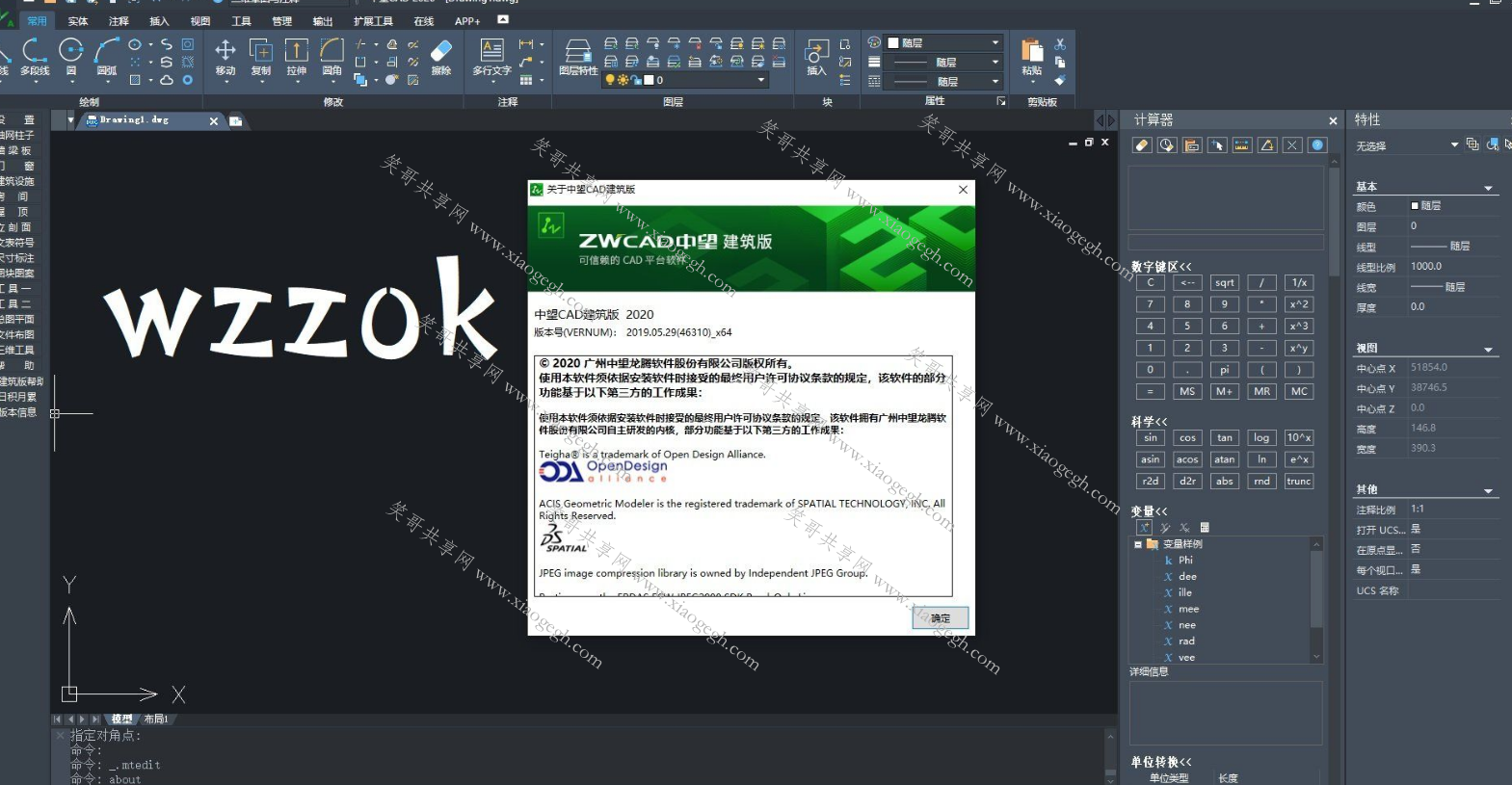Image resolution: width=1512 pixels, height=785 pixels.
Task: Collapse the 变量样例 tree folder
Action: tap(1138, 544)
